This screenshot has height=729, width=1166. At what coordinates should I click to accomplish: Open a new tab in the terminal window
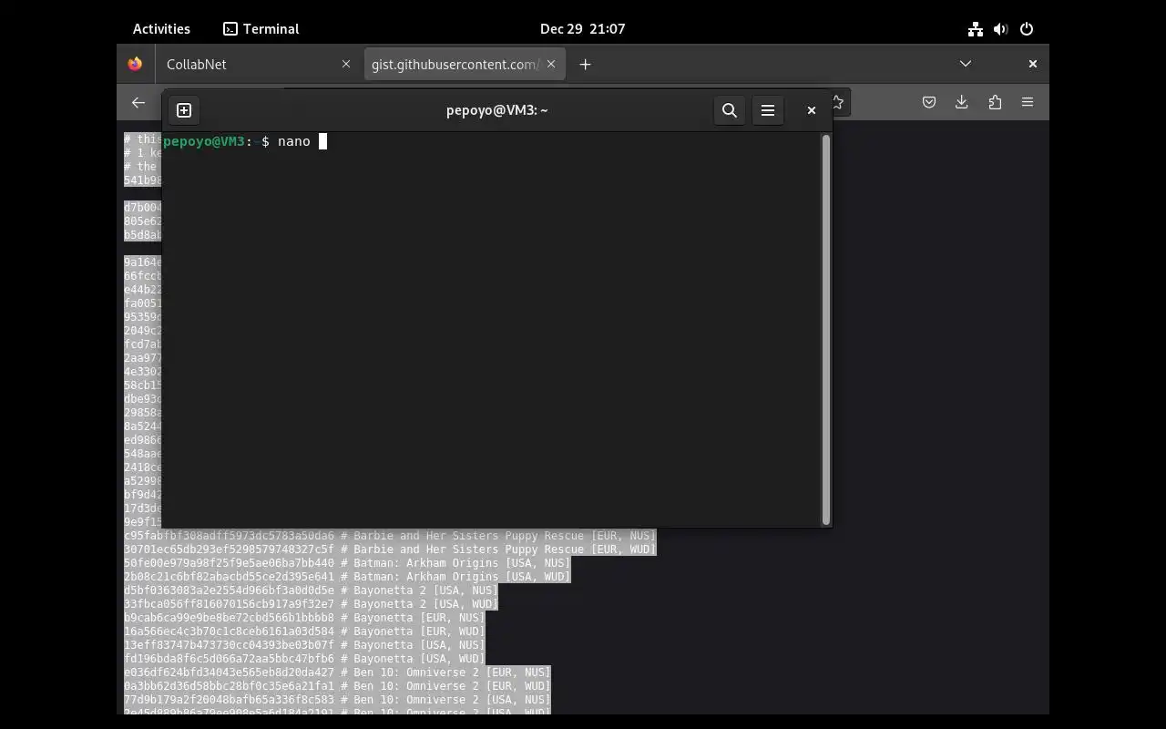point(184,110)
